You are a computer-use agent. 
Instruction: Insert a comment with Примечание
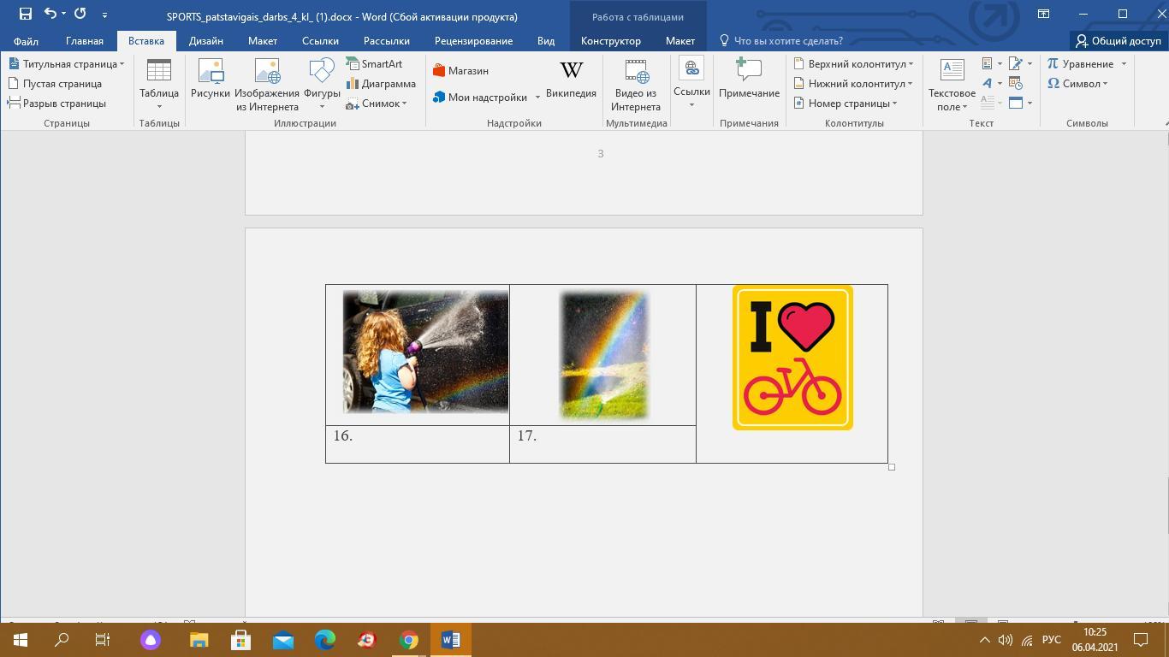click(x=749, y=79)
